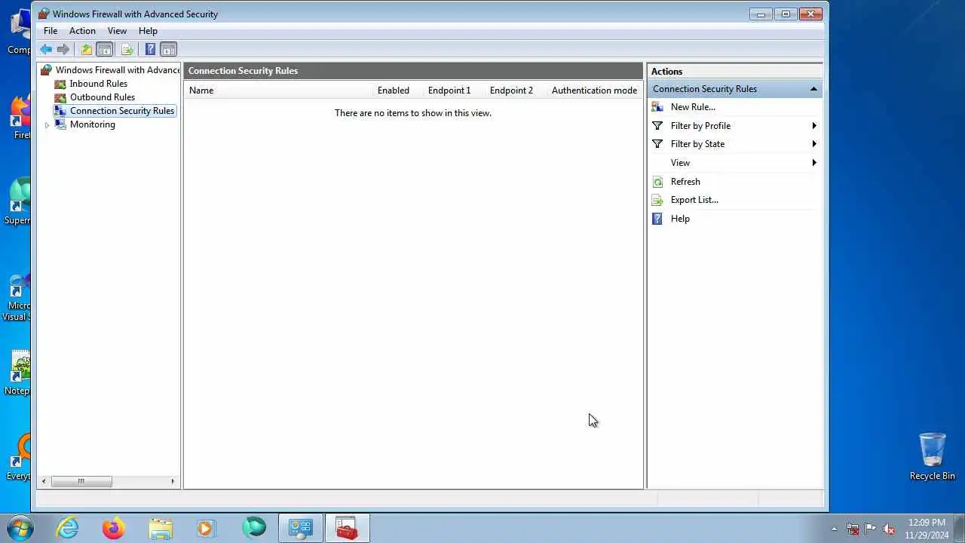The image size is (965, 543).
Task: Click the tree pane scroll right arrow
Action: [173, 481]
